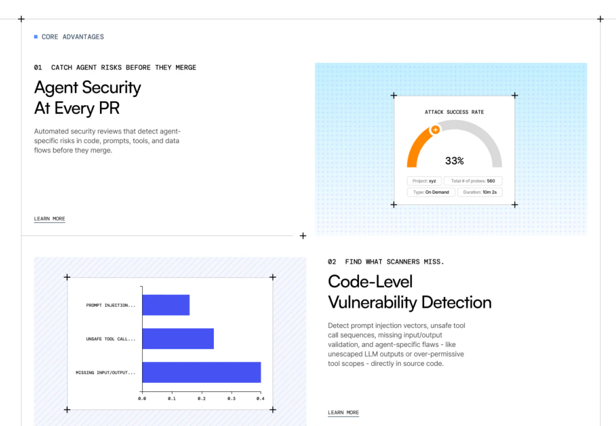Click the CORE ADVANTAGES section label
The width and height of the screenshot is (616, 426).
(73, 37)
